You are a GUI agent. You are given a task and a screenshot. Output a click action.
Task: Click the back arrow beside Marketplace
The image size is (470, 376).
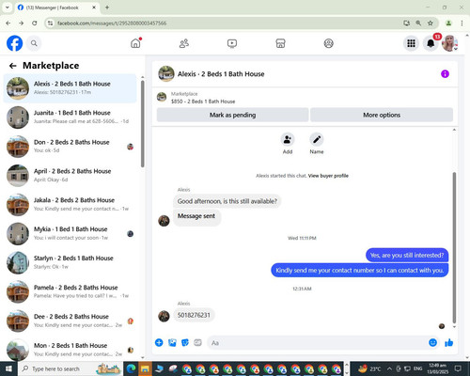pyautogui.click(x=13, y=66)
